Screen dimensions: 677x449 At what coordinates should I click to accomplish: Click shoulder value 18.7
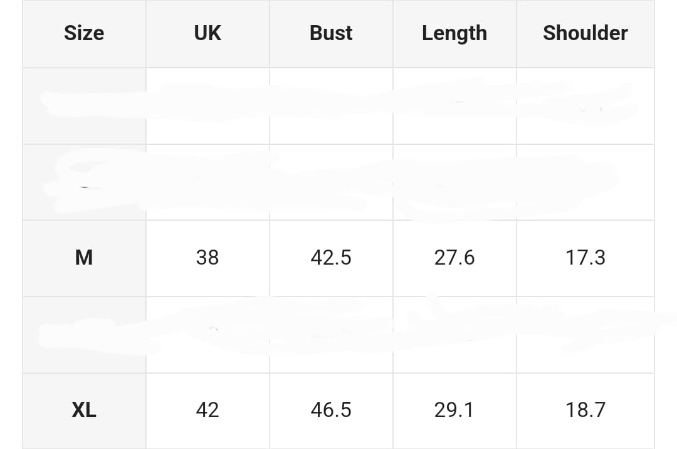pyautogui.click(x=585, y=410)
